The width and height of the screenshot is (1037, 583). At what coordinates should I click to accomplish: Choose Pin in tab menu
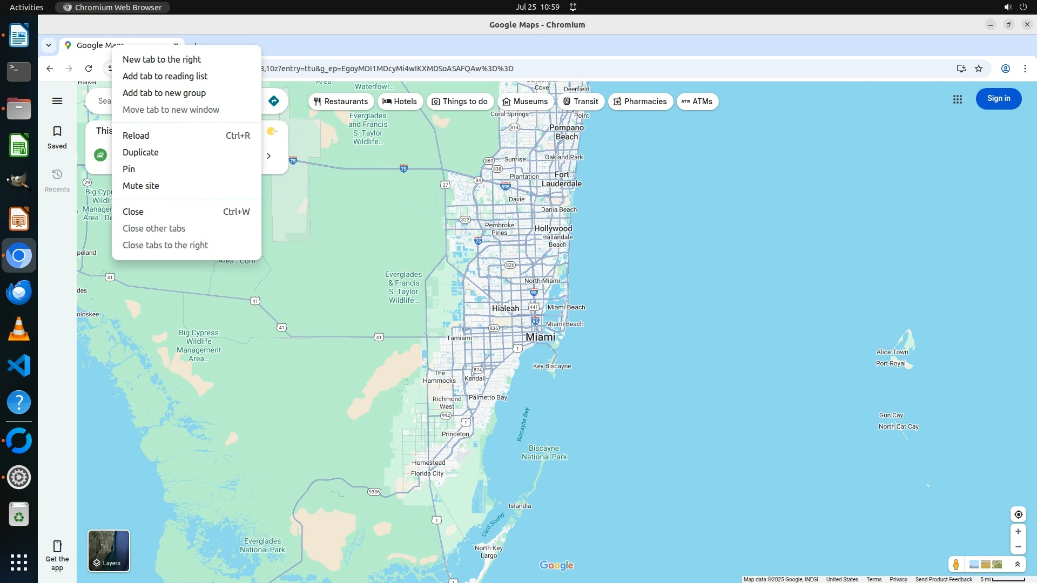click(129, 169)
